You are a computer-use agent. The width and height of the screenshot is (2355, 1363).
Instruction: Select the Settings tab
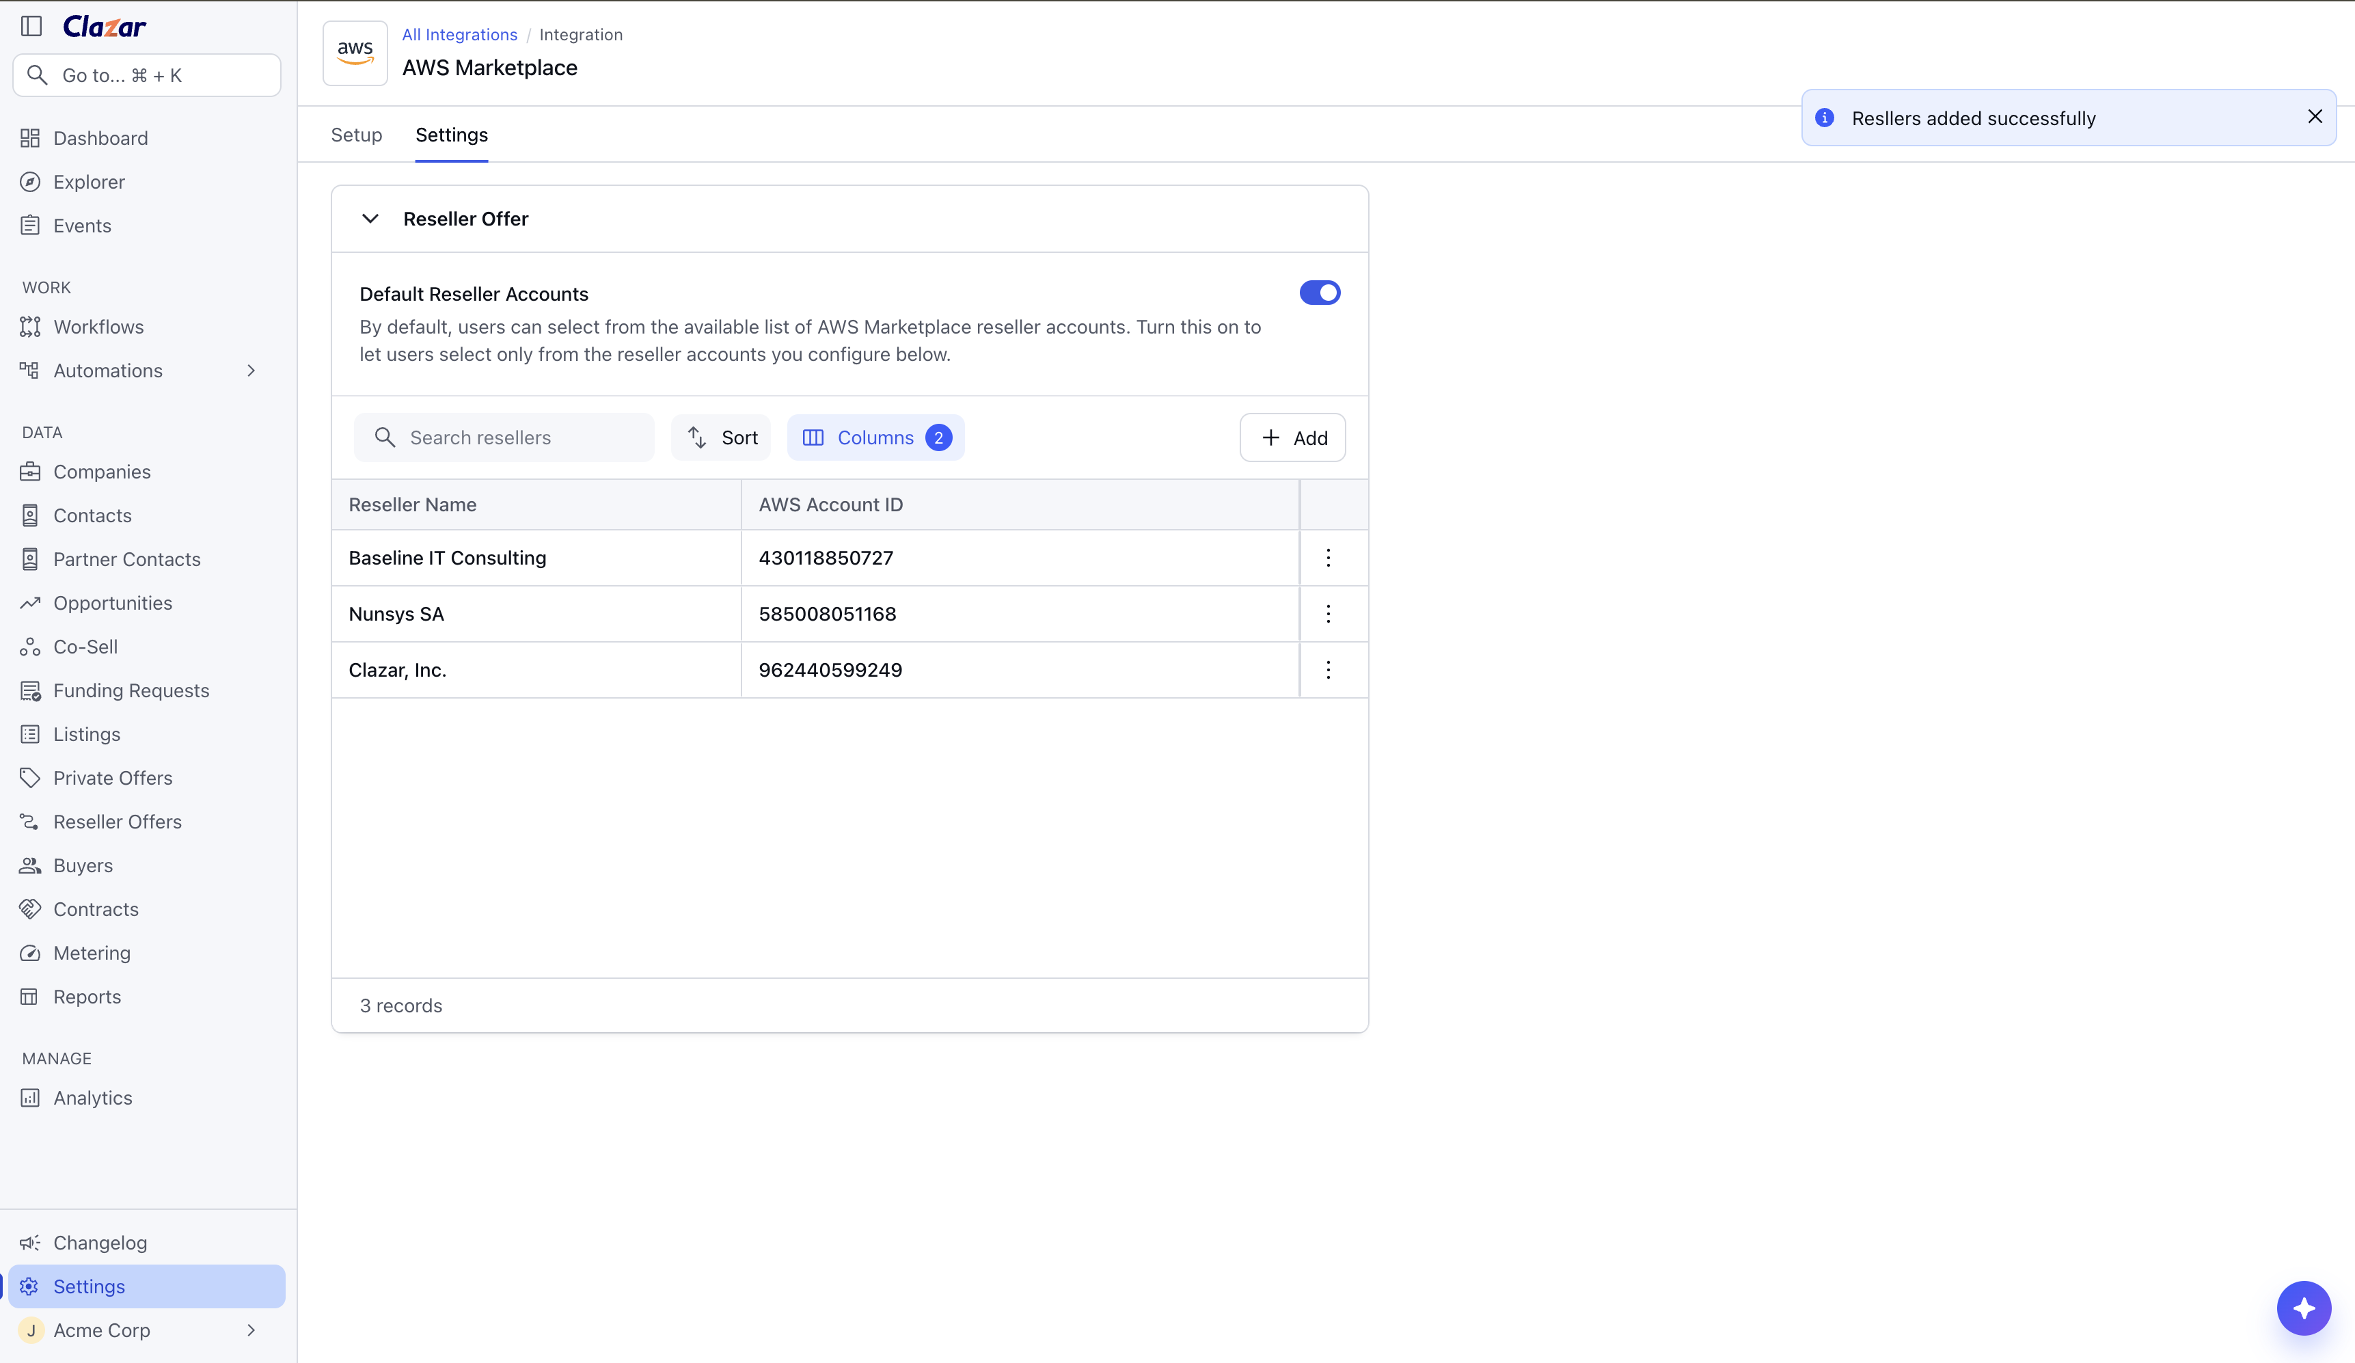pyautogui.click(x=451, y=135)
